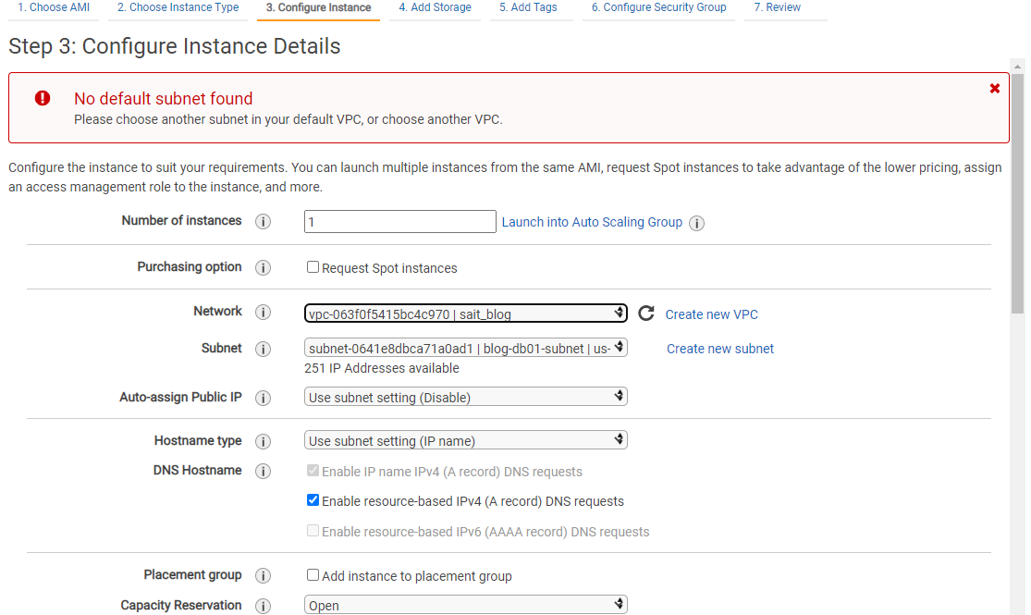The width and height of the screenshot is (1031, 615).
Task: Go to the 4. Add Storage tab
Action: [x=435, y=7]
